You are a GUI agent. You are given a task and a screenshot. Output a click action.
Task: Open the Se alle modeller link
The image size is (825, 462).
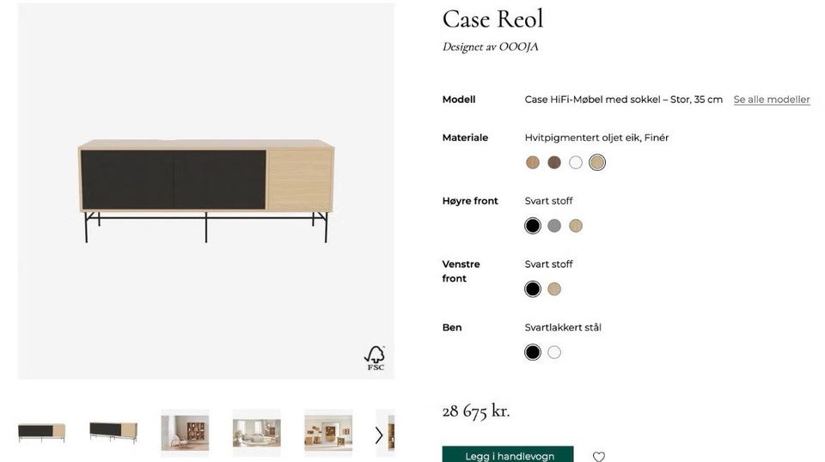tap(772, 100)
